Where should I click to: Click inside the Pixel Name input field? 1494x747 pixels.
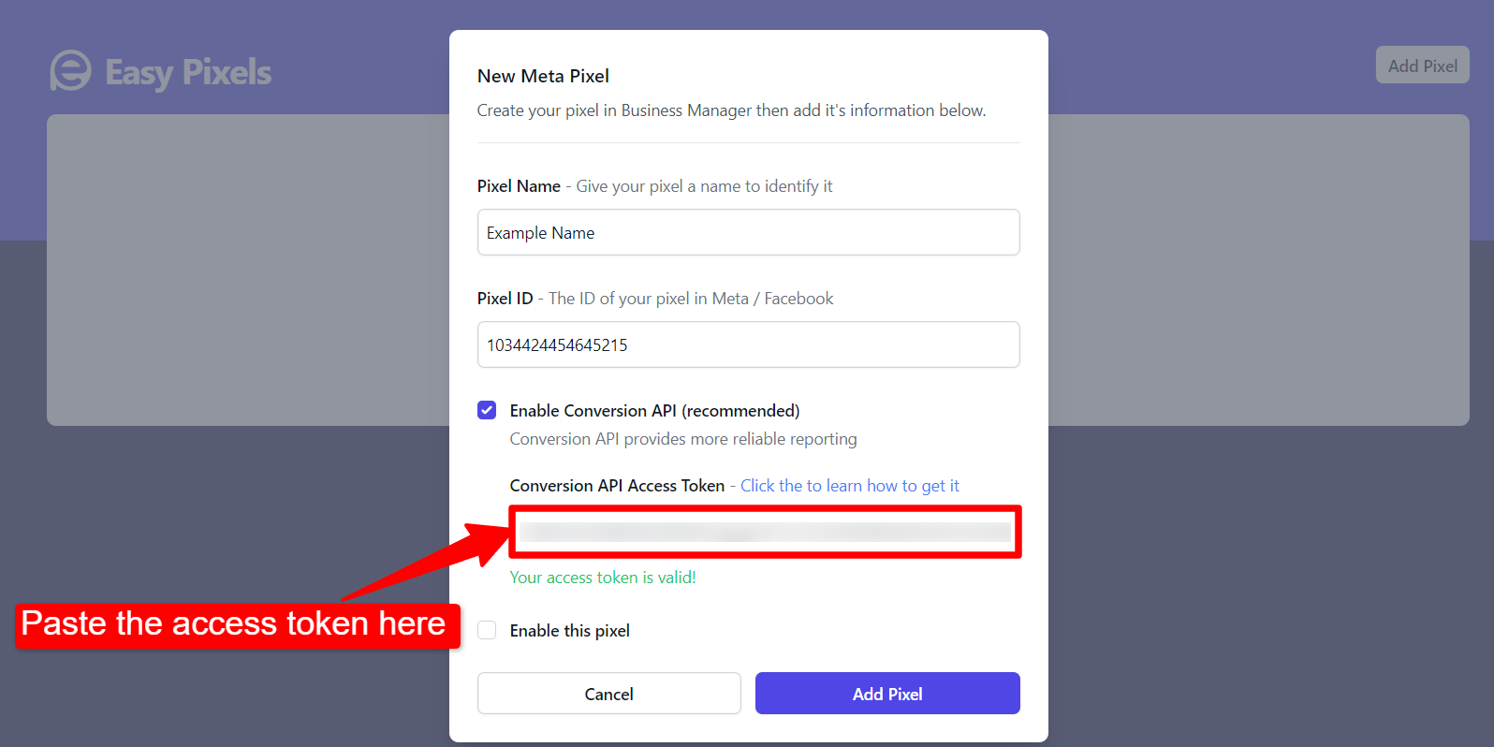[748, 232]
